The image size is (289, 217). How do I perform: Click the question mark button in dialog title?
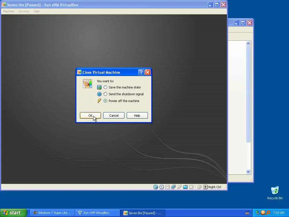coord(141,72)
